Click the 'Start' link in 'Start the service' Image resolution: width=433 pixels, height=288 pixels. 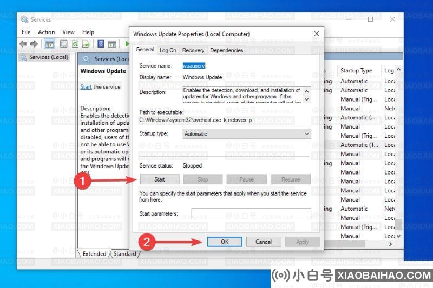pyautogui.click(x=86, y=87)
